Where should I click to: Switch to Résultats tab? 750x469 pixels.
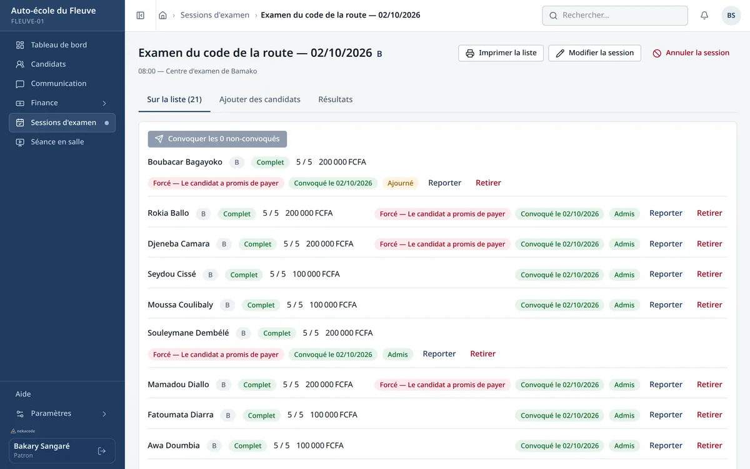pos(336,99)
